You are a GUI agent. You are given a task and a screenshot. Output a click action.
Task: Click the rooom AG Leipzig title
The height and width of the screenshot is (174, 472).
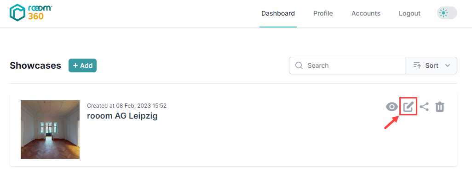click(122, 115)
